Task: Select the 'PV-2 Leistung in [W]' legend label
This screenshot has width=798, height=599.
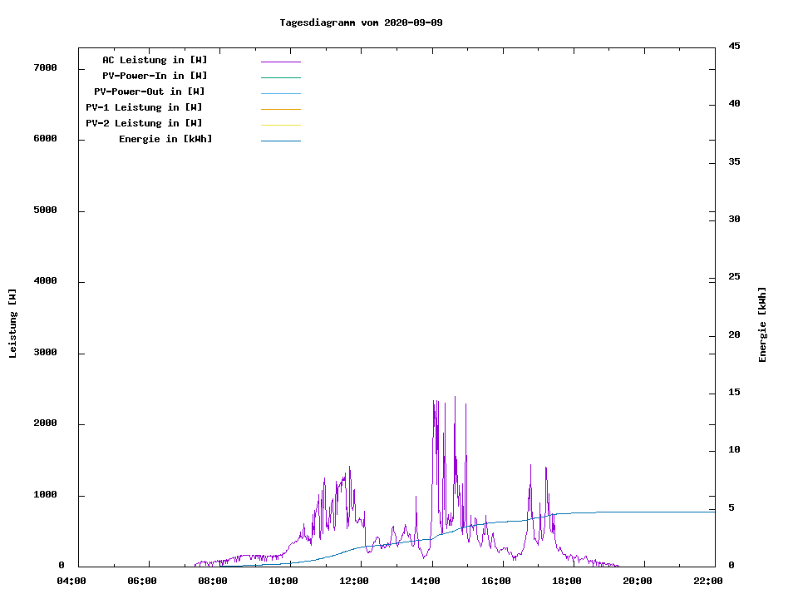Action: (144, 123)
